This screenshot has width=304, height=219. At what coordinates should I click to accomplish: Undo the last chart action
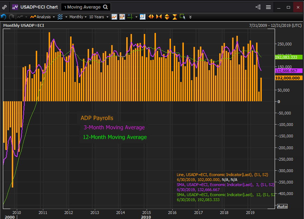[4, 17]
